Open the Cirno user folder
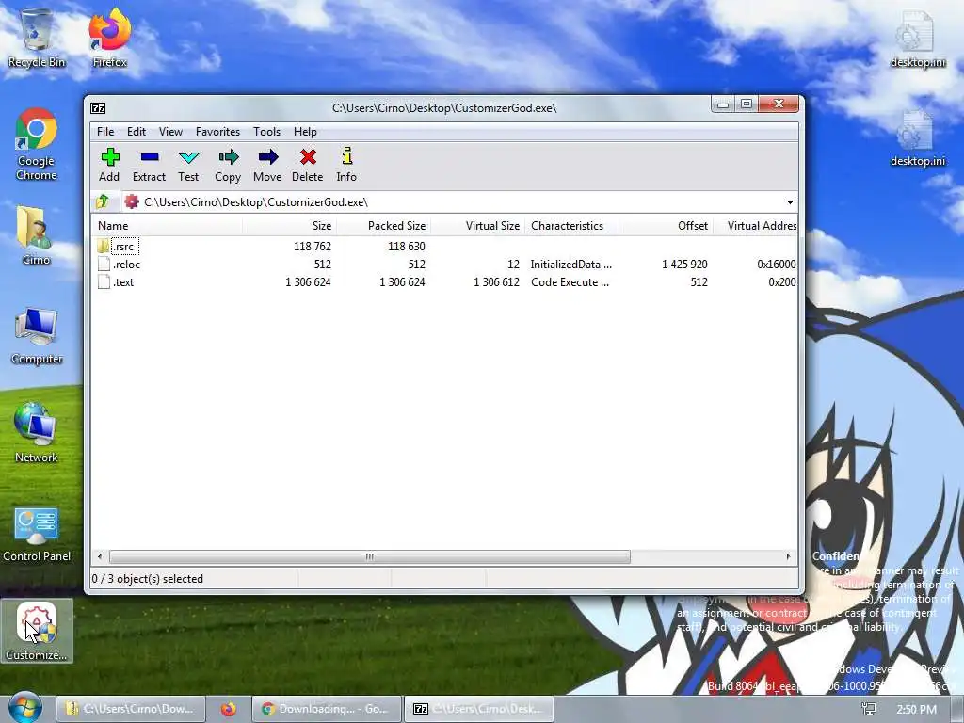Viewport: 964px width, 723px height. pos(37,234)
